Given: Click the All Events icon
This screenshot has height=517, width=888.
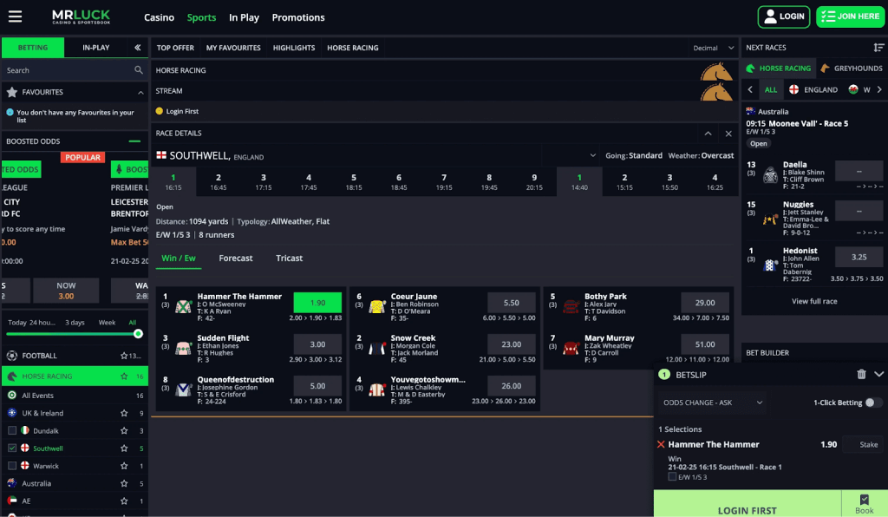Looking at the screenshot, I should pos(12,396).
